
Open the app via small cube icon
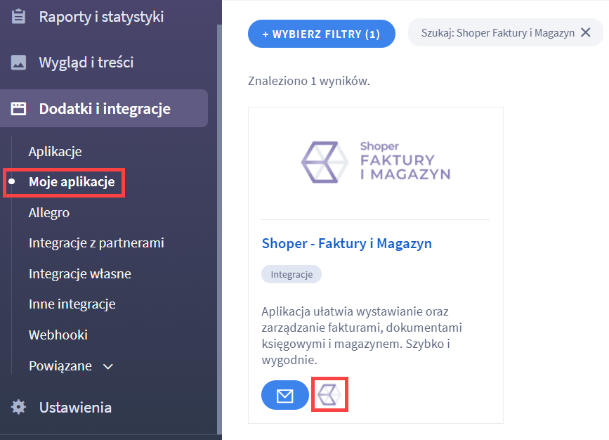pos(329,394)
